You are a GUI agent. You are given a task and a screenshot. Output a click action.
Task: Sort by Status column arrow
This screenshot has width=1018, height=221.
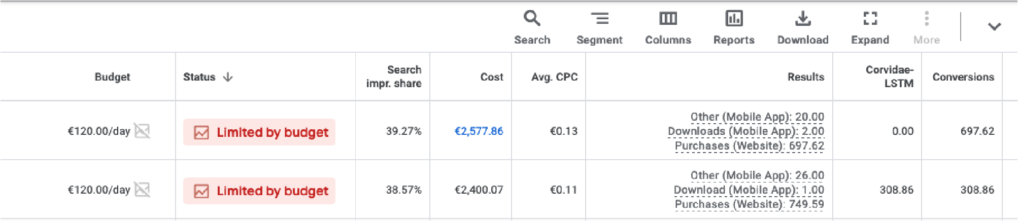(228, 77)
